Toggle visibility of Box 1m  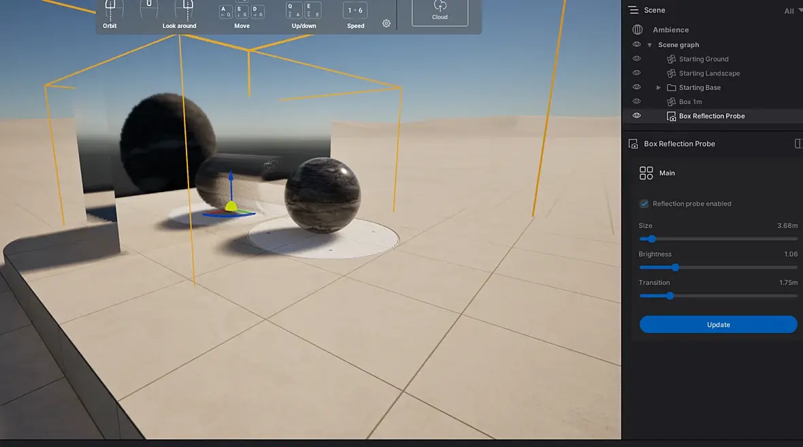[636, 101]
